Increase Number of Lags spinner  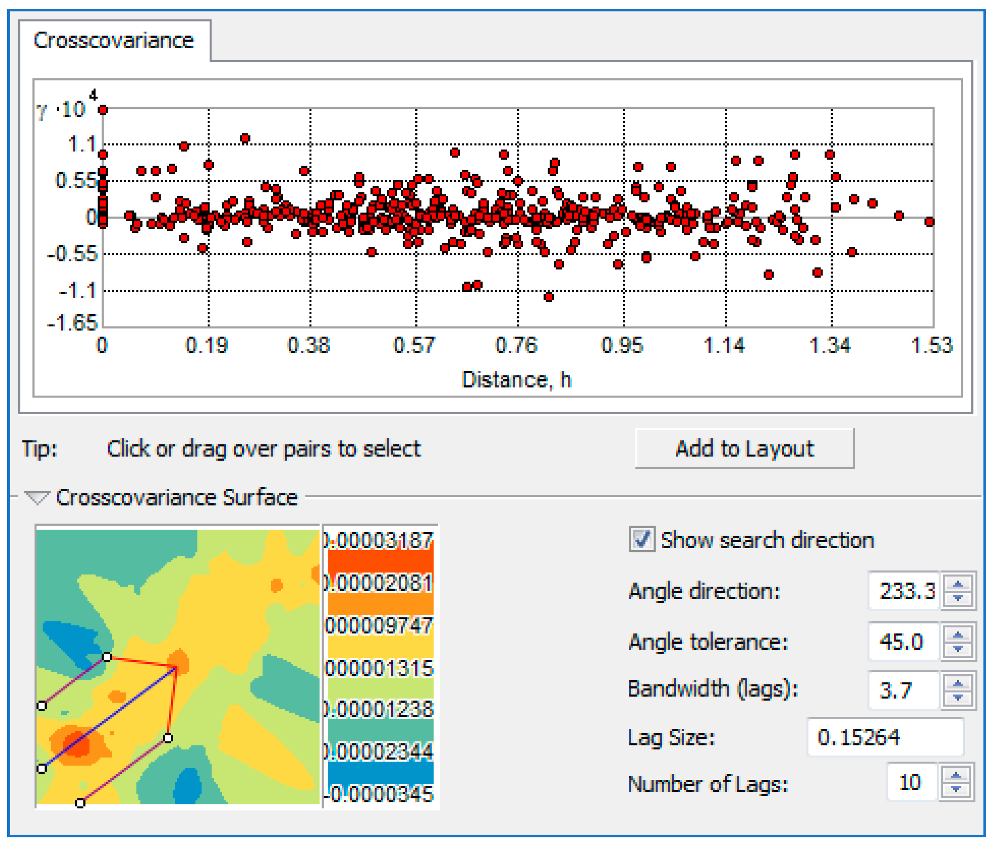point(956,775)
